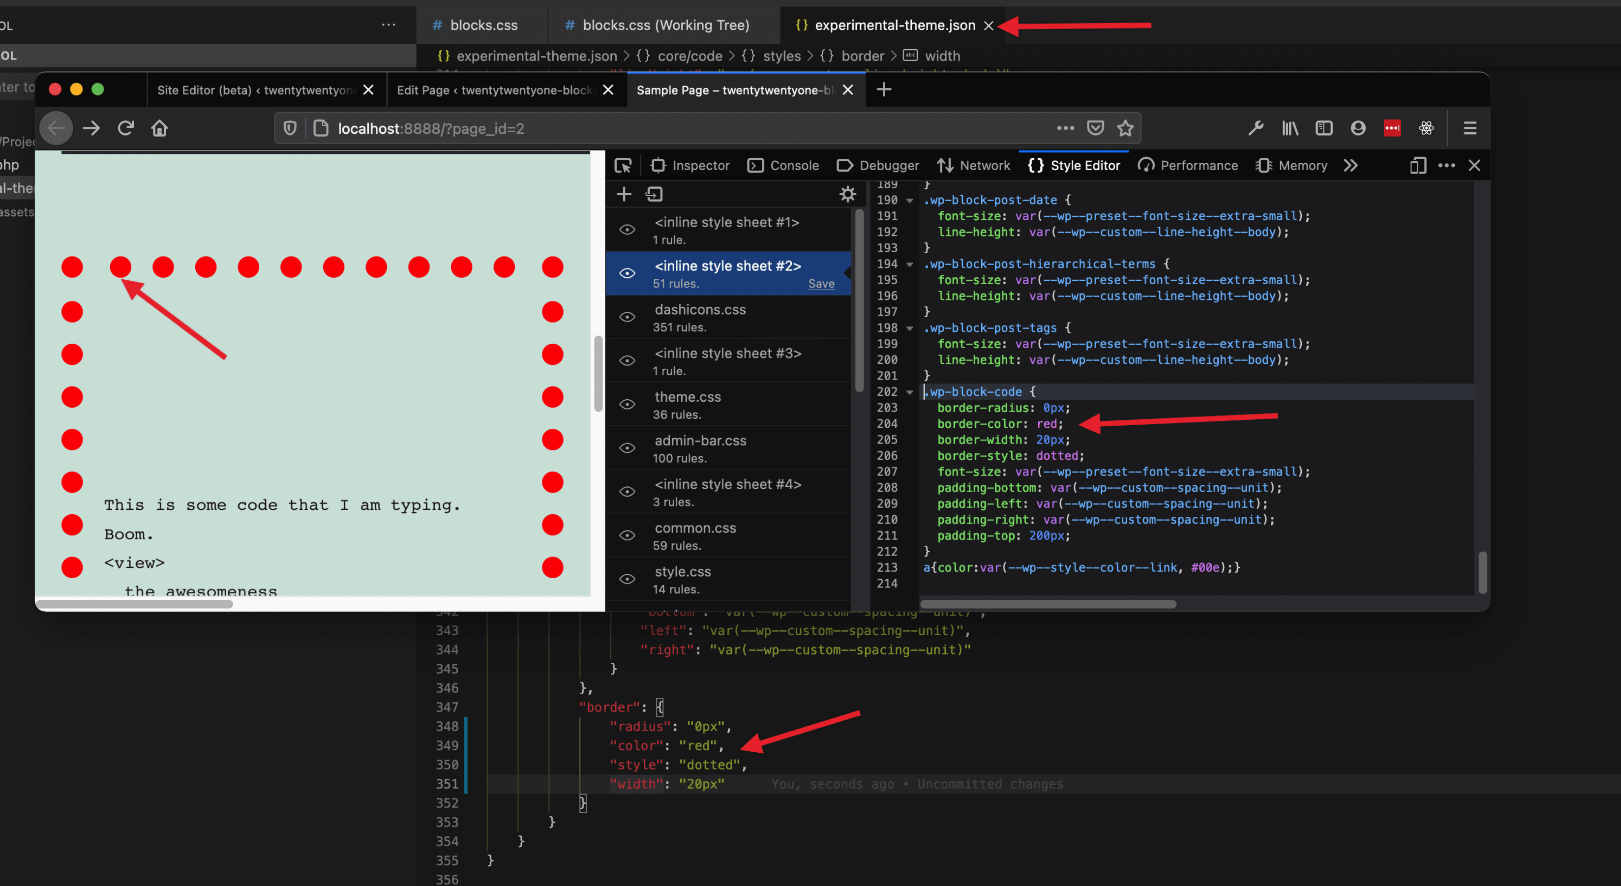Create a new style sheet with plus icon
The image size is (1621, 886).
tap(624, 194)
